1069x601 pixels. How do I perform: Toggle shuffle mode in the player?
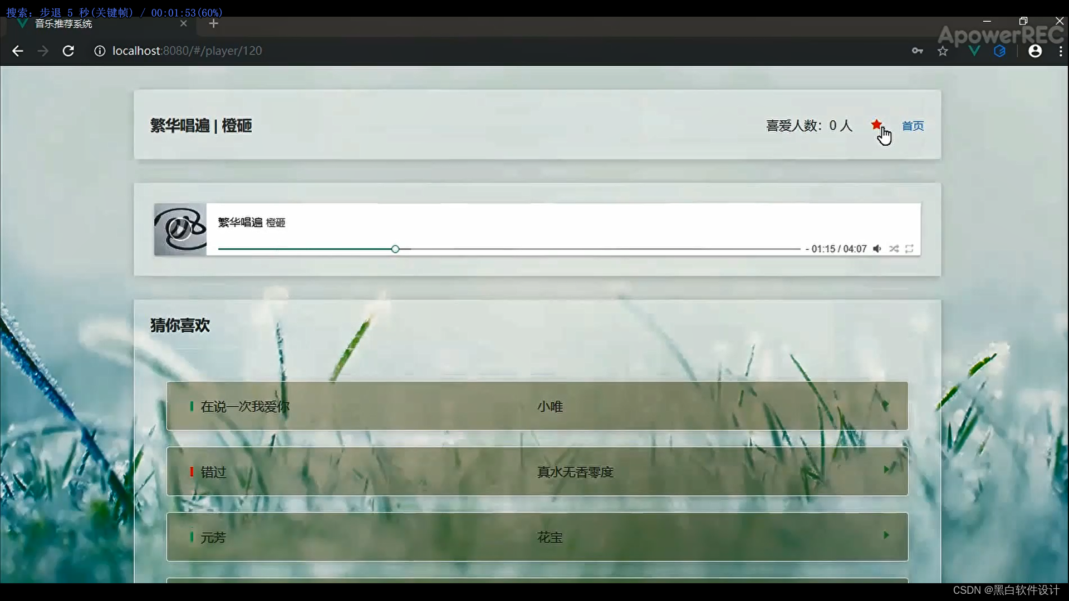click(894, 249)
